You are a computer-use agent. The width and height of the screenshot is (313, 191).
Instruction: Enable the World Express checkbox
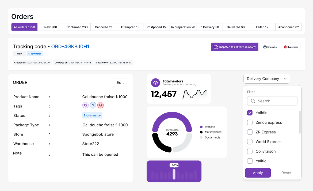click(250, 142)
